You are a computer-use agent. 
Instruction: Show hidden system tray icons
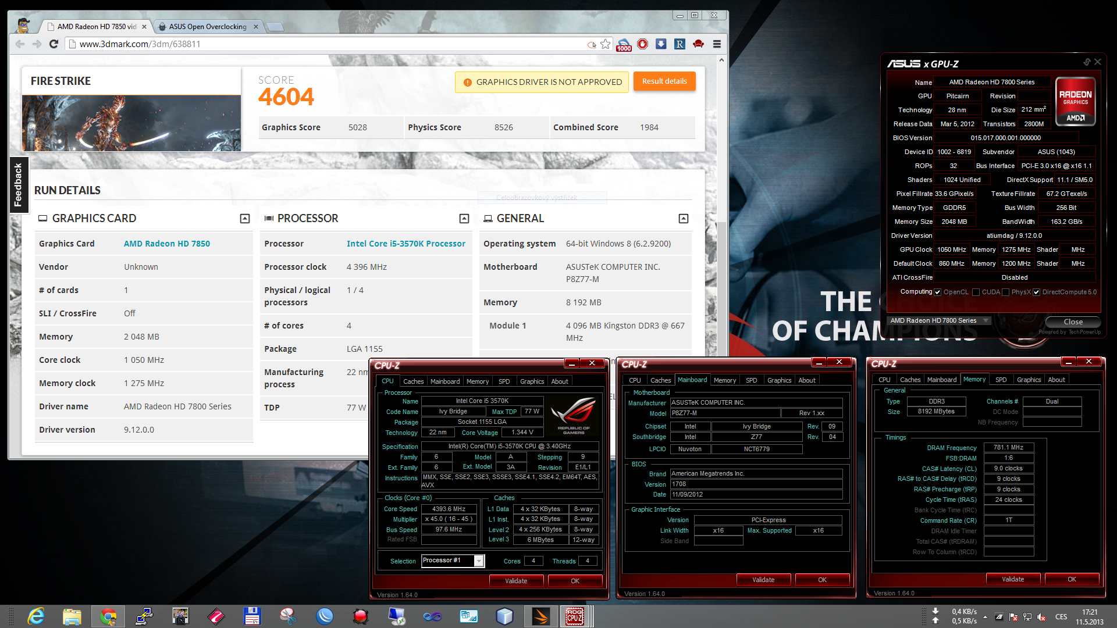pos(985,617)
